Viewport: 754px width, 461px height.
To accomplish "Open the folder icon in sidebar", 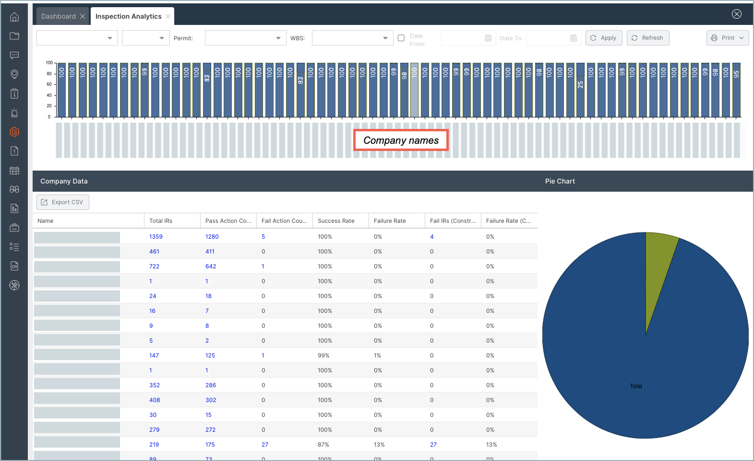I will [x=14, y=36].
